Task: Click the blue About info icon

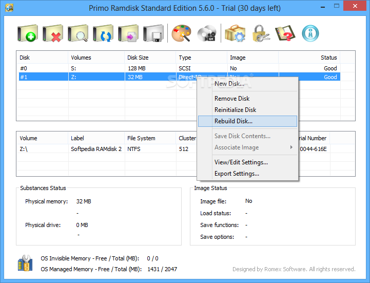Action: click(x=310, y=33)
